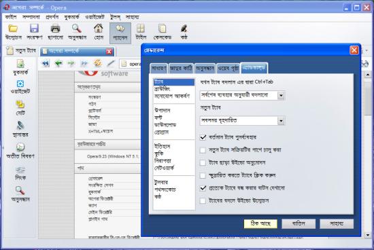Open the File (ফাইল) menu
The width and height of the screenshot is (374, 250).
[x=11, y=17]
